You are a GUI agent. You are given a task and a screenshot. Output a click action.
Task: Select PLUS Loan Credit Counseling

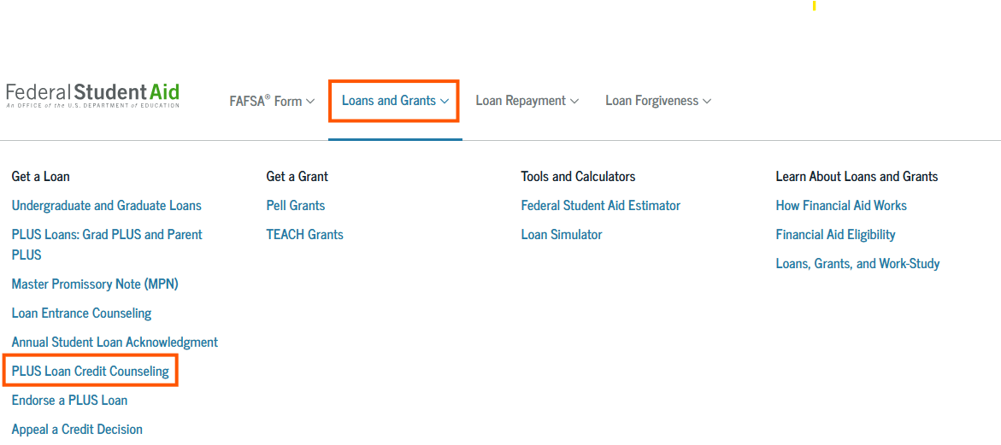(x=91, y=372)
